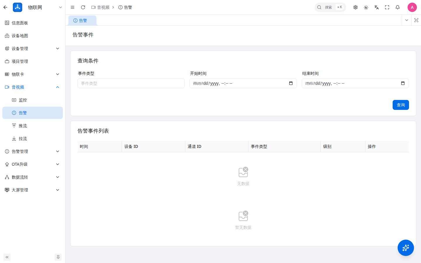Focus the 开始时间 datetime field
The width and height of the screenshot is (421, 263).
point(243,83)
